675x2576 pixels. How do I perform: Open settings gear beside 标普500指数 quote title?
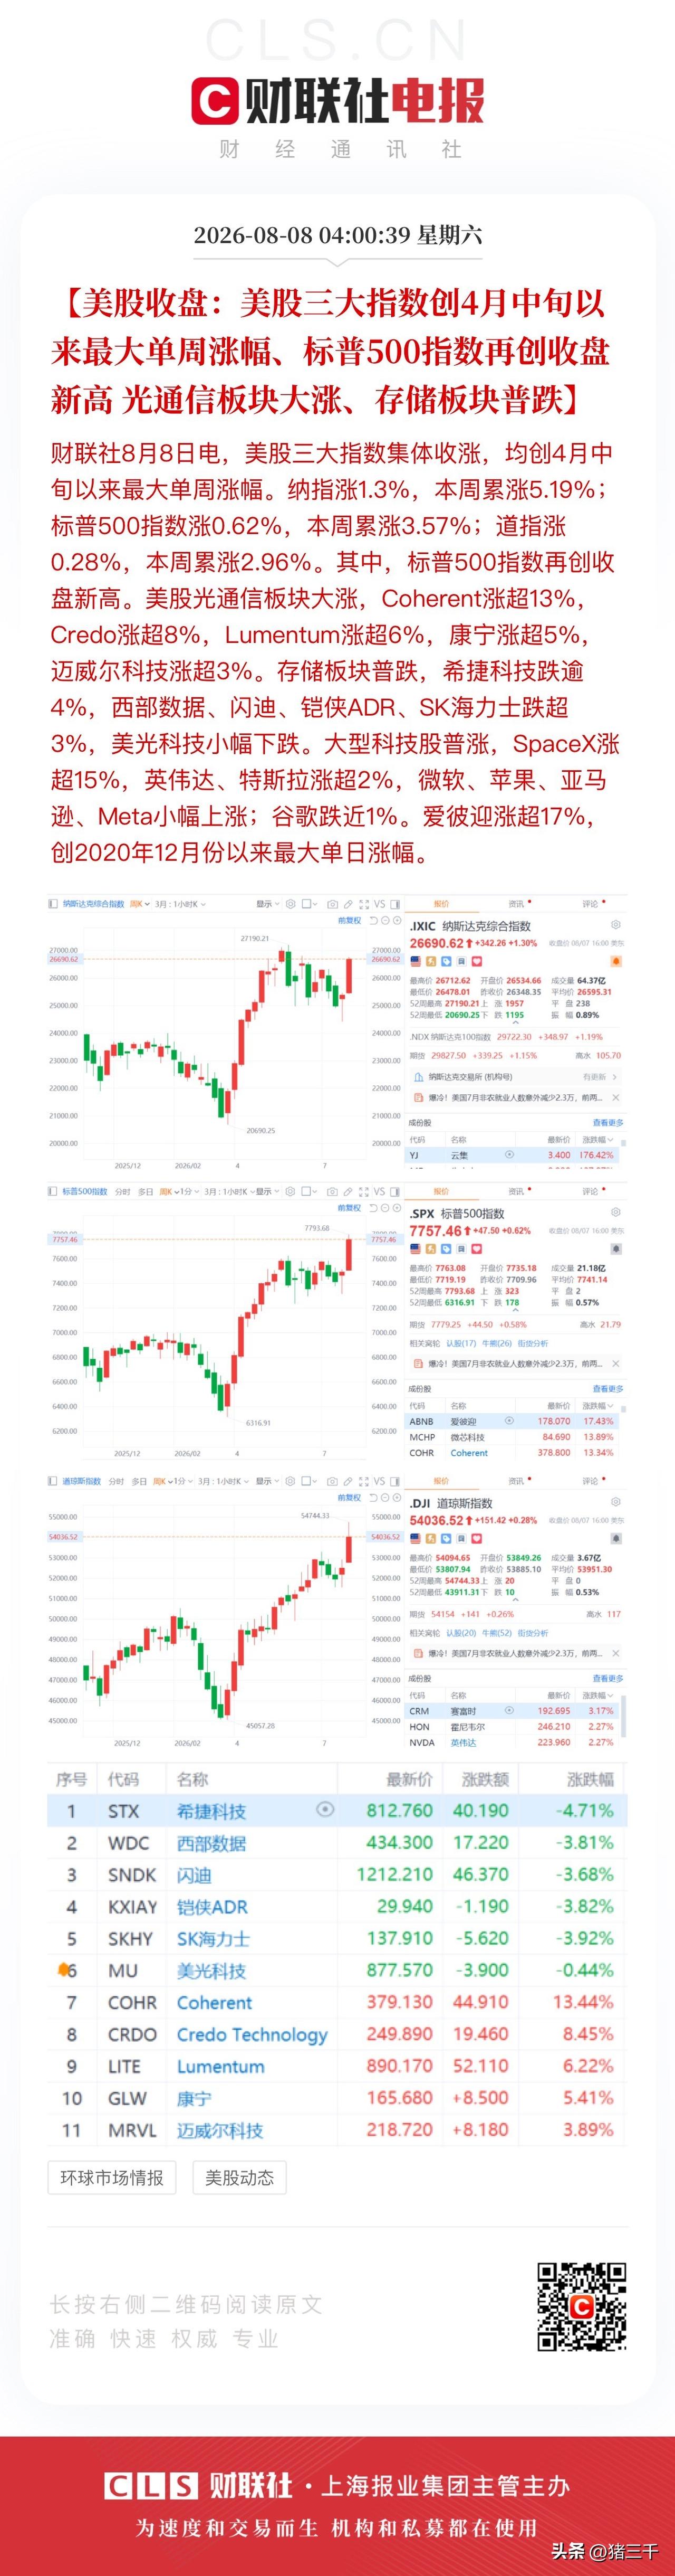click(616, 1213)
